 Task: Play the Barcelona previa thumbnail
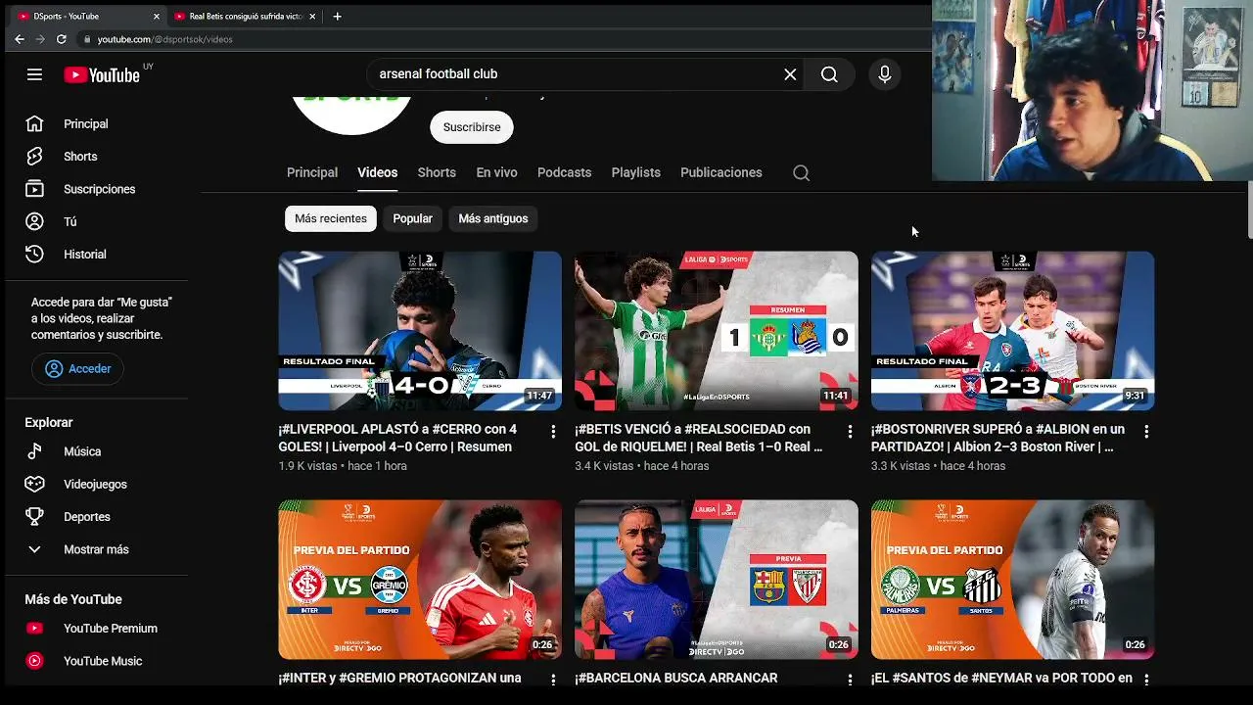coord(717,580)
